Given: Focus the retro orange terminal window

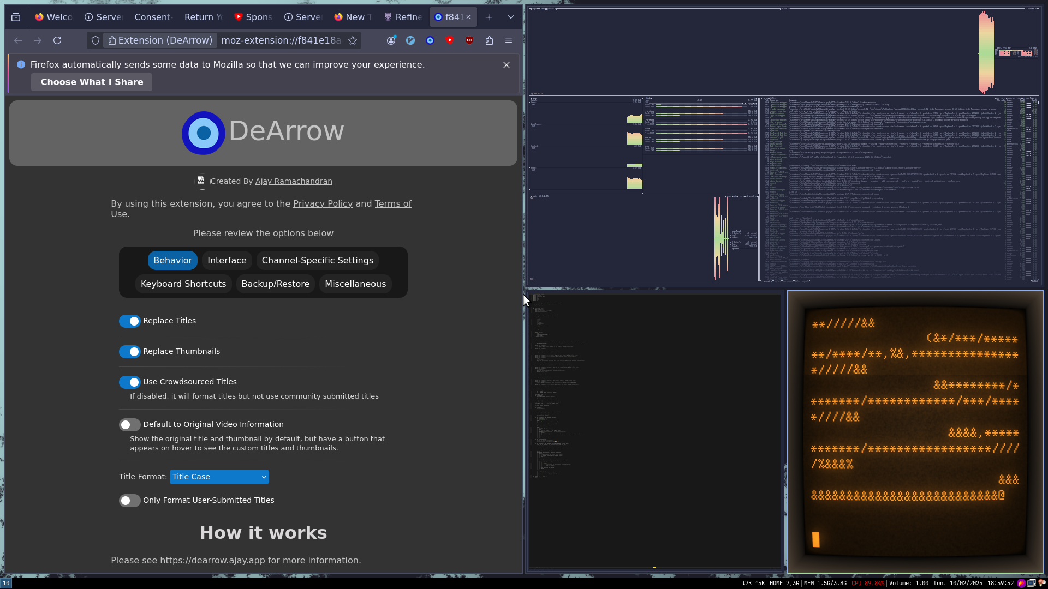Looking at the screenshot, I should pyautogui.click(x=915, y=431).
